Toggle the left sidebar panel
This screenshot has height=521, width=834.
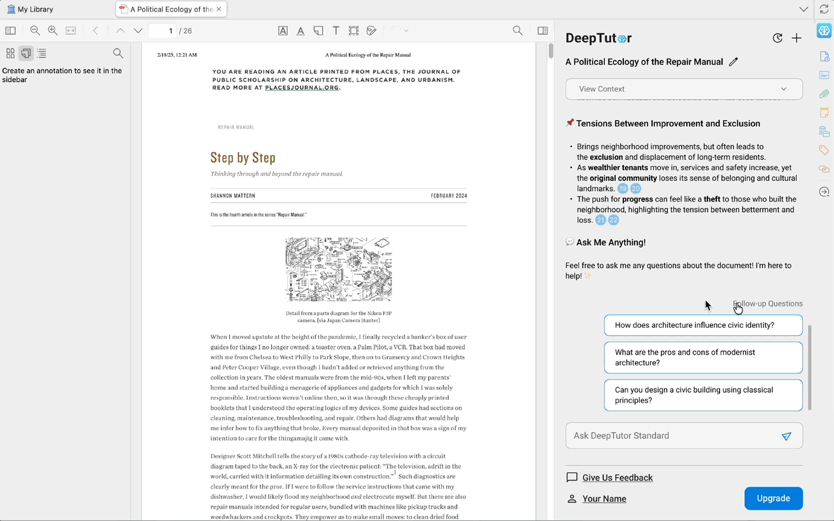click(x=11, y=31)
